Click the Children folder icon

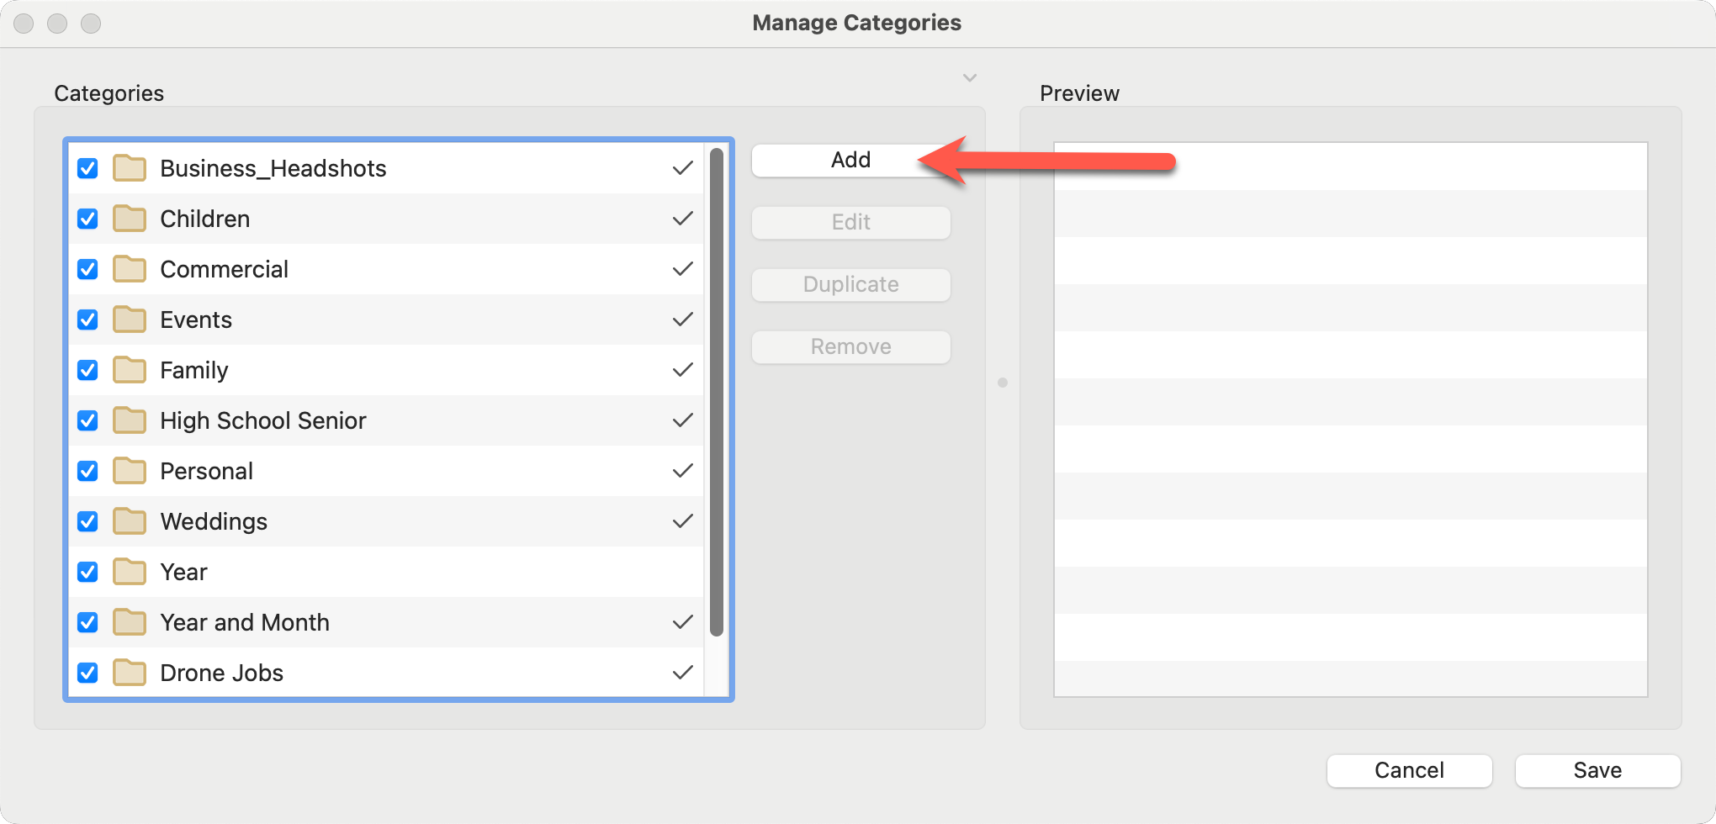pyautogui.click(x=130, y=219)
